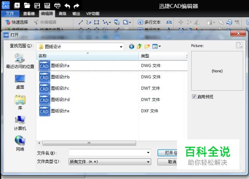Click the 多行文本 tool
Image resolution: width=249 pixels, height=179 pixels.
pyautogui.click(x=149, y=22)
